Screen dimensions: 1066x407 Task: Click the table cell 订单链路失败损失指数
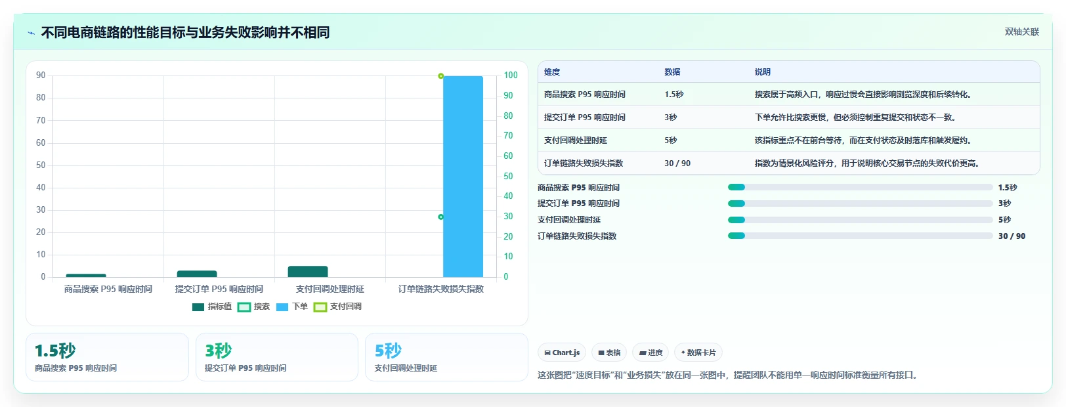point(584,163)
